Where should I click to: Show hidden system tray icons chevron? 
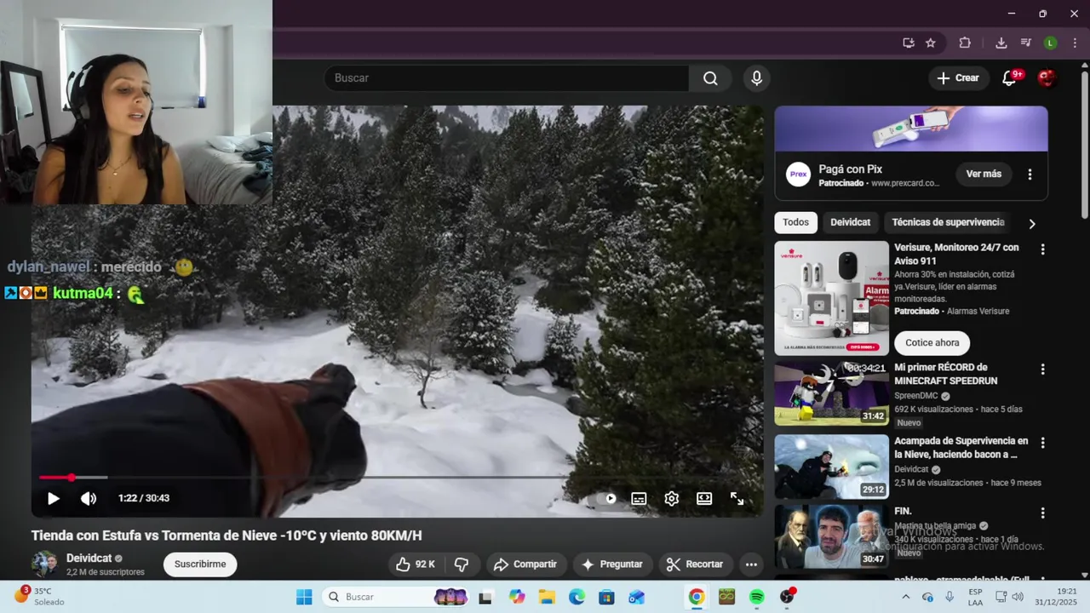pyautogui.click(x=906, y=597)
